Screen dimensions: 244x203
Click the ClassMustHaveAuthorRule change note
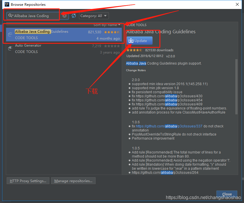pyautogui.click(x=178, y=112)
